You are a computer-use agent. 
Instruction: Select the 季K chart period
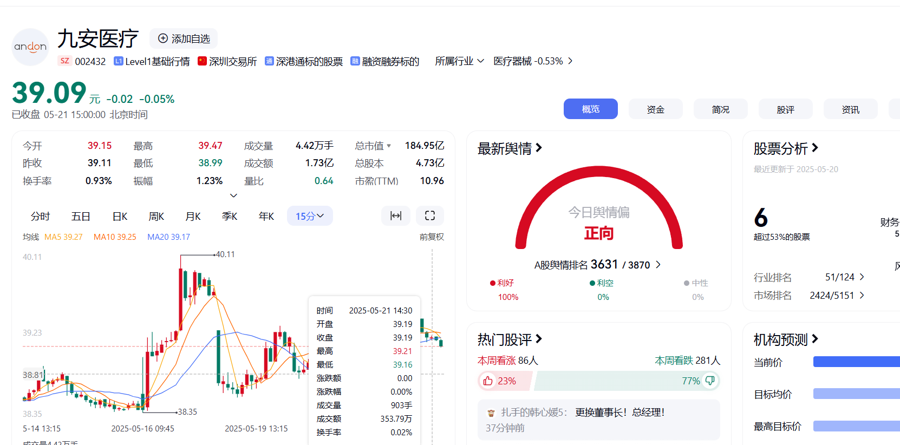click(230, 217)
